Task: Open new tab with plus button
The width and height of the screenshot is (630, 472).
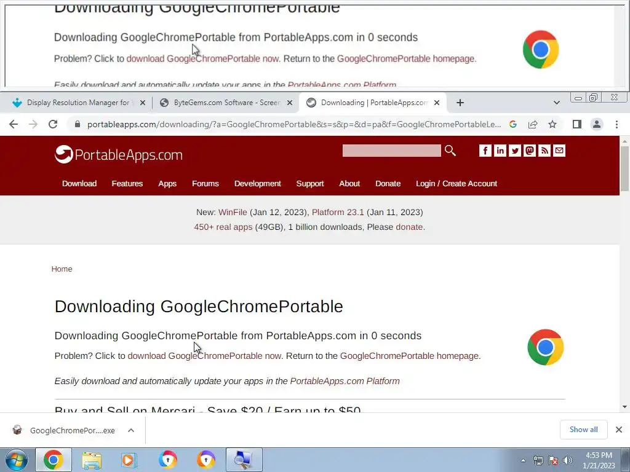Action: pos(460,103)
